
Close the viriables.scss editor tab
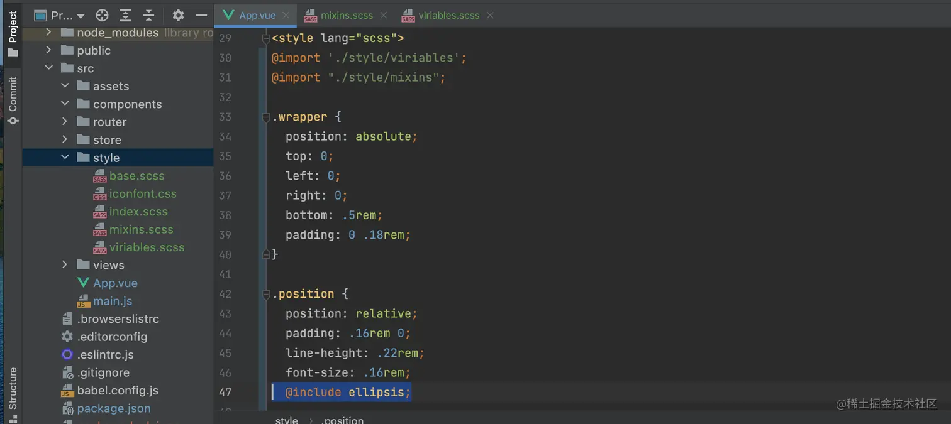490,15
